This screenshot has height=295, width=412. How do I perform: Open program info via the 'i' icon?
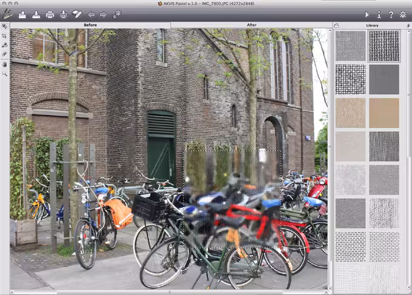[x=379, y=15]
